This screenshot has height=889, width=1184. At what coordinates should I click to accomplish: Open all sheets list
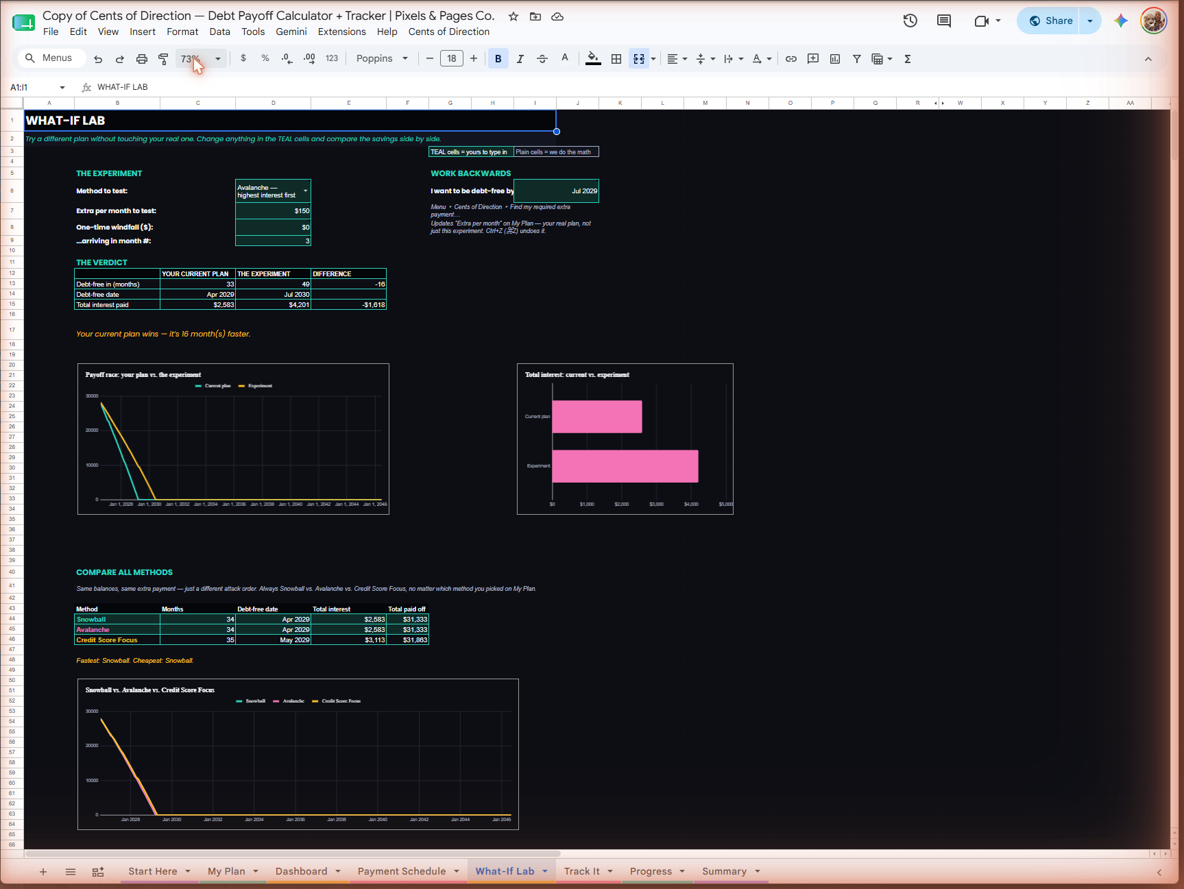(71, 872)
